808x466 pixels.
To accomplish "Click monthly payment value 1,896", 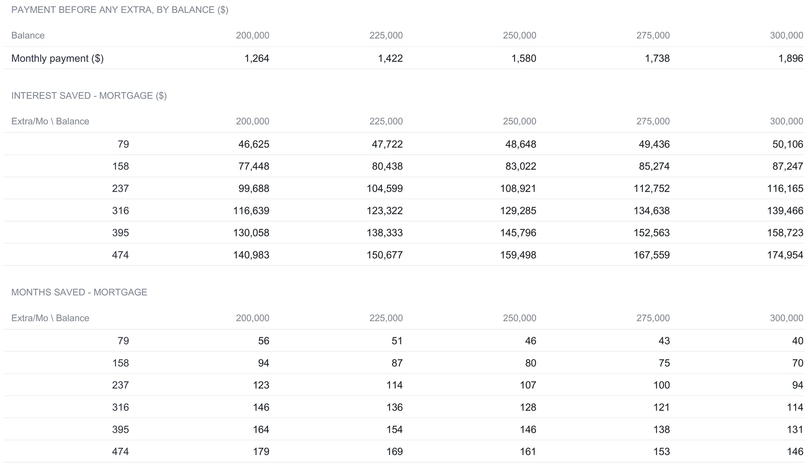I will (791, 58).
